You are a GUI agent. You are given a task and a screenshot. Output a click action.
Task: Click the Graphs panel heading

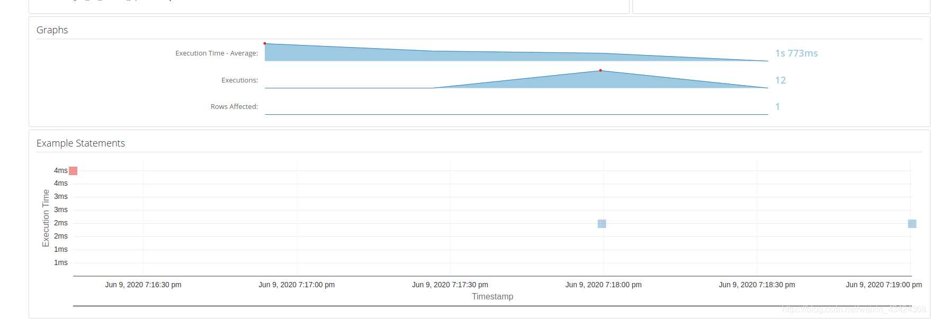pos(52,30)
